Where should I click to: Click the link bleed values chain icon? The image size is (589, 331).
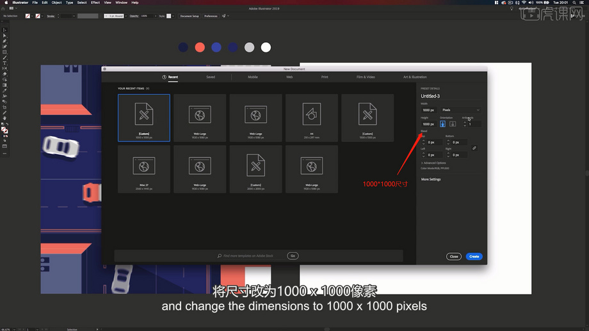(474, 148)
